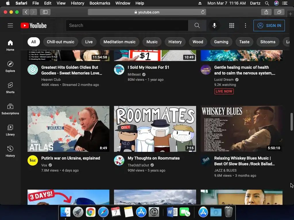Click the youtube.com address bar

[147, 12]
